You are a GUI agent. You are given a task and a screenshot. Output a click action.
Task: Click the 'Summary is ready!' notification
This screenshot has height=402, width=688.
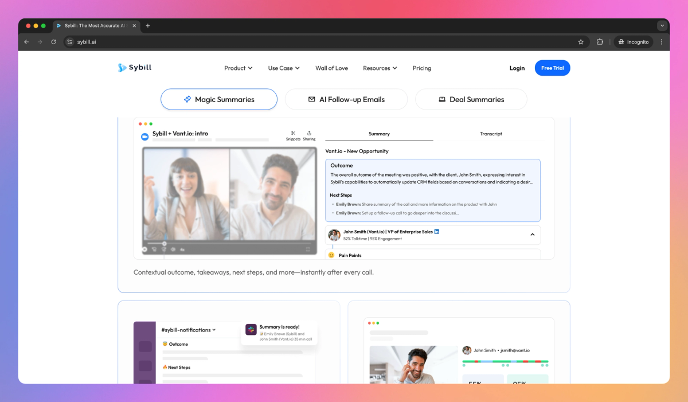[x=279, y=333]
